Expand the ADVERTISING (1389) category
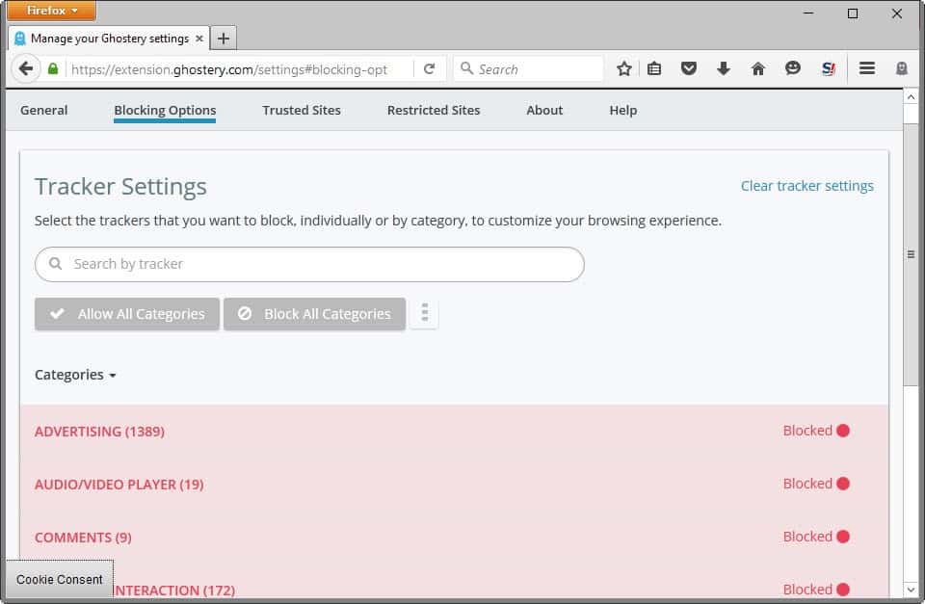Screen dimensions: 925x604 tap(99, 432)
